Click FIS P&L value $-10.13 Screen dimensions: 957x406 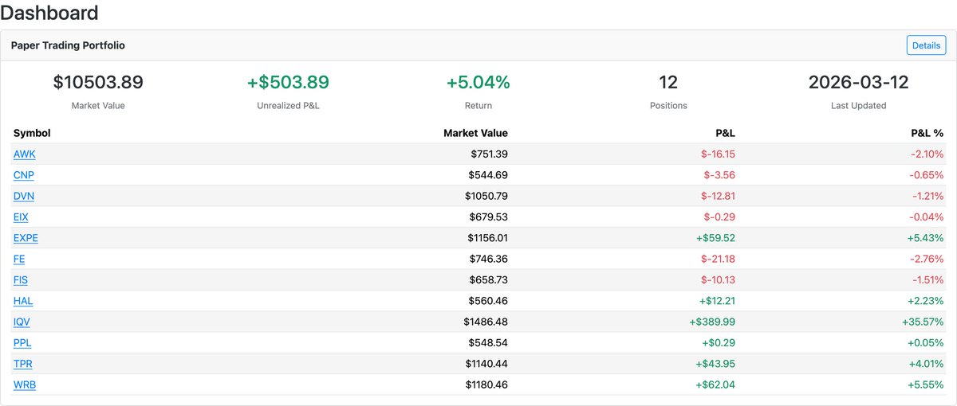click(718, 280)
